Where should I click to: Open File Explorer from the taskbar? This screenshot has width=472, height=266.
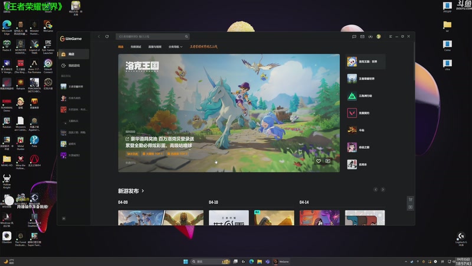260,261
